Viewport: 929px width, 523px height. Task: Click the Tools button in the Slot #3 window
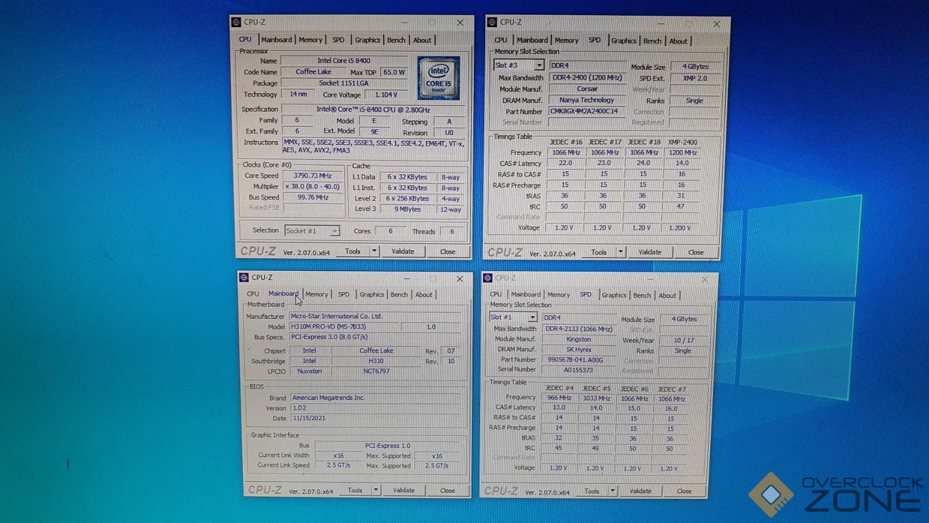(x=599, y=252)
